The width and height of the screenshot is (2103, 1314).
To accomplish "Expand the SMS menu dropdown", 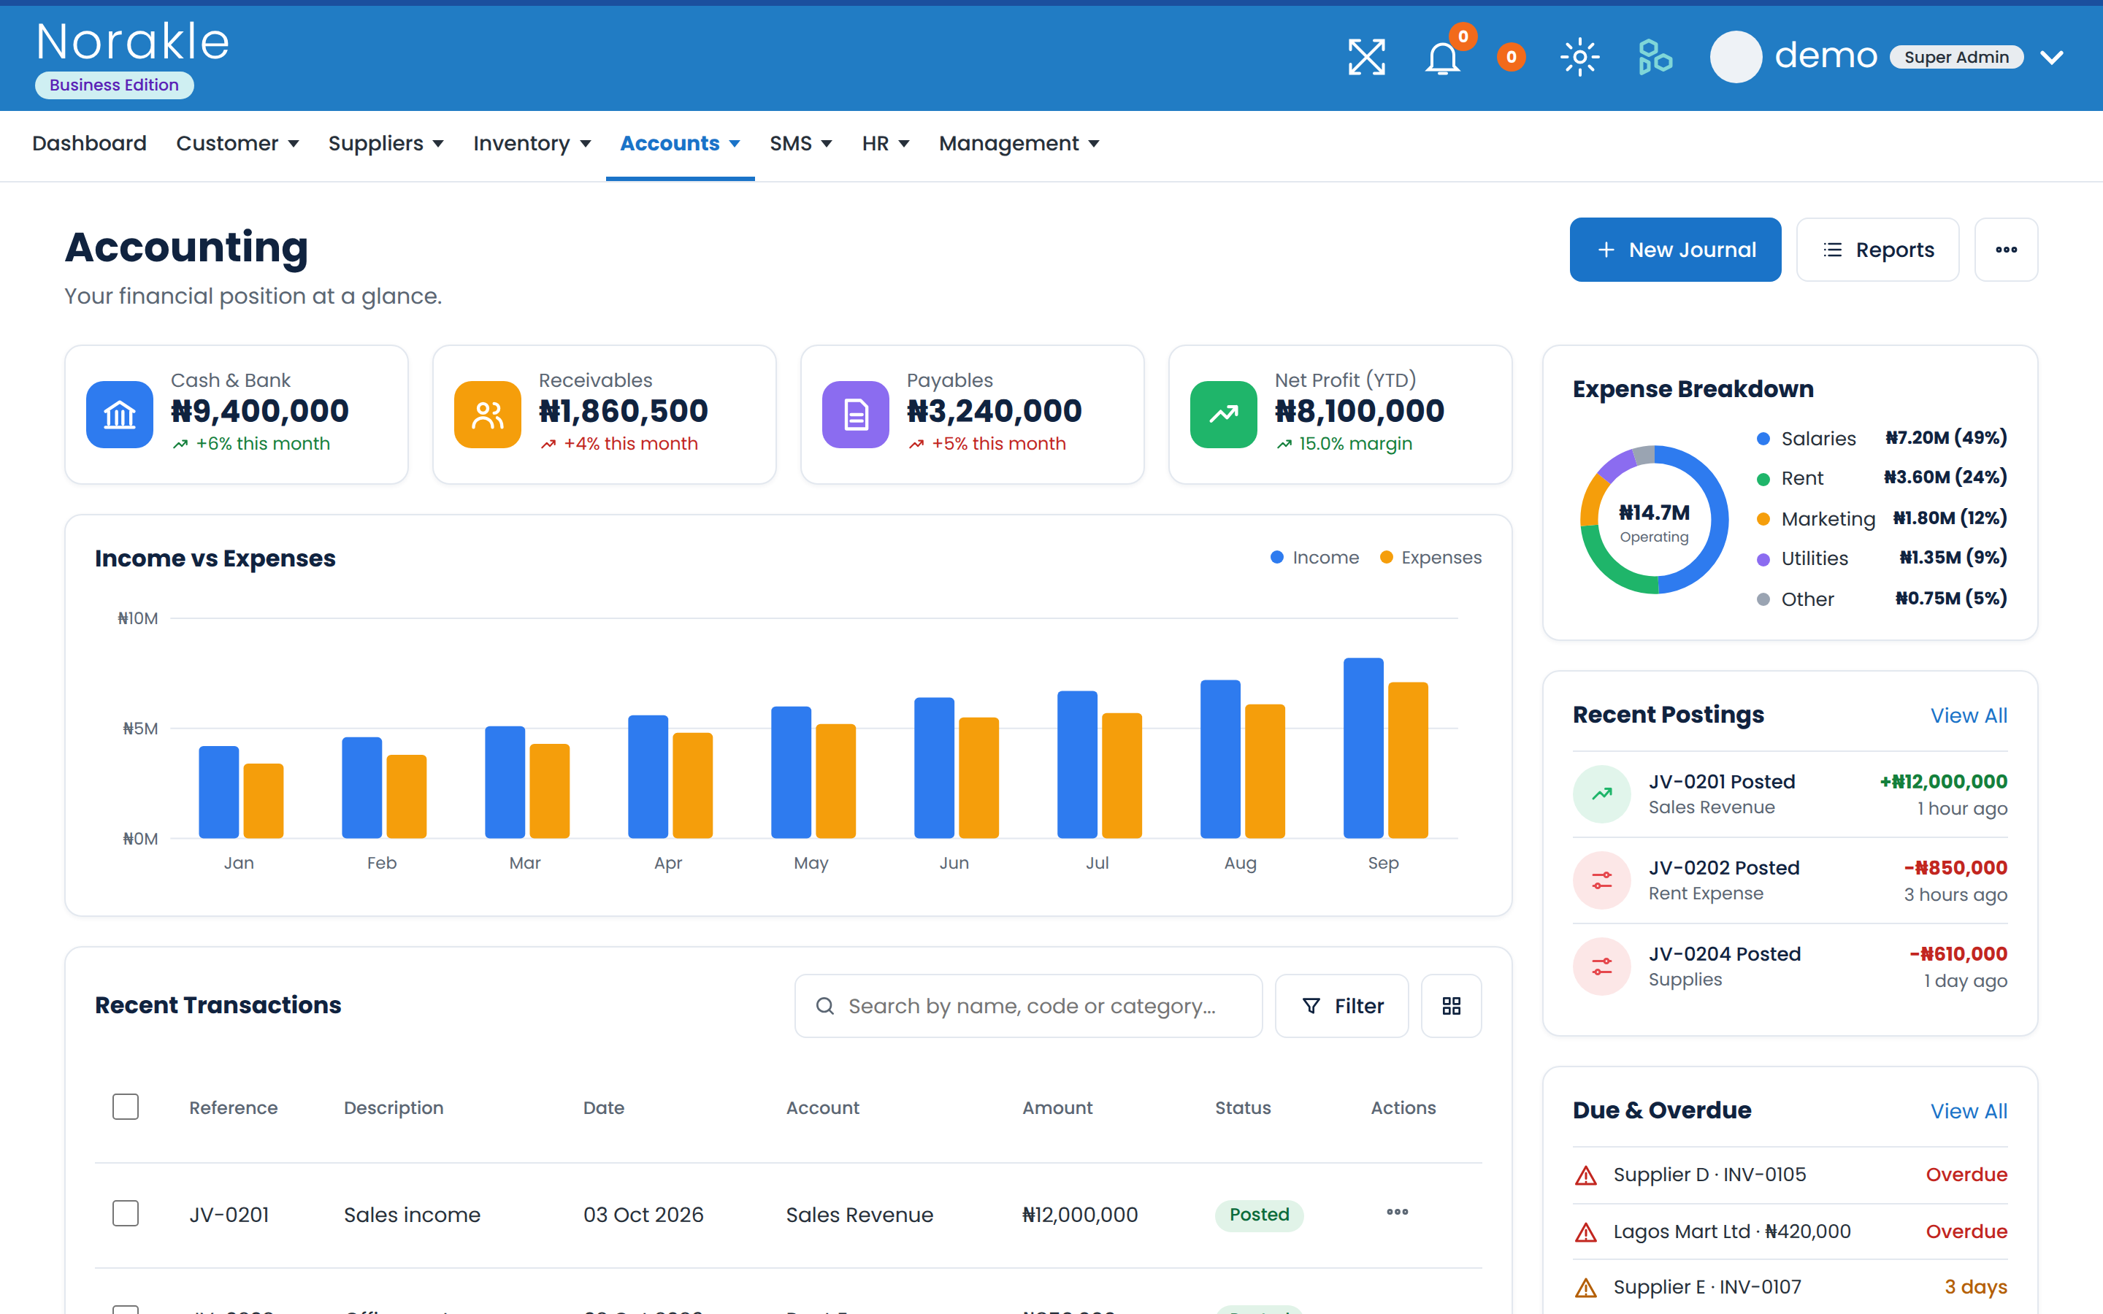I will (x=800, y=143).
